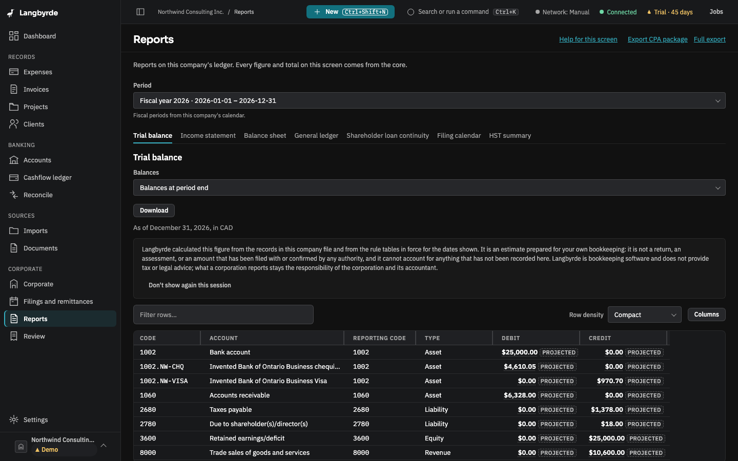Switch to the Income statement tab
This screenshot has width=738, height=461.
click(x=208, y=136)
